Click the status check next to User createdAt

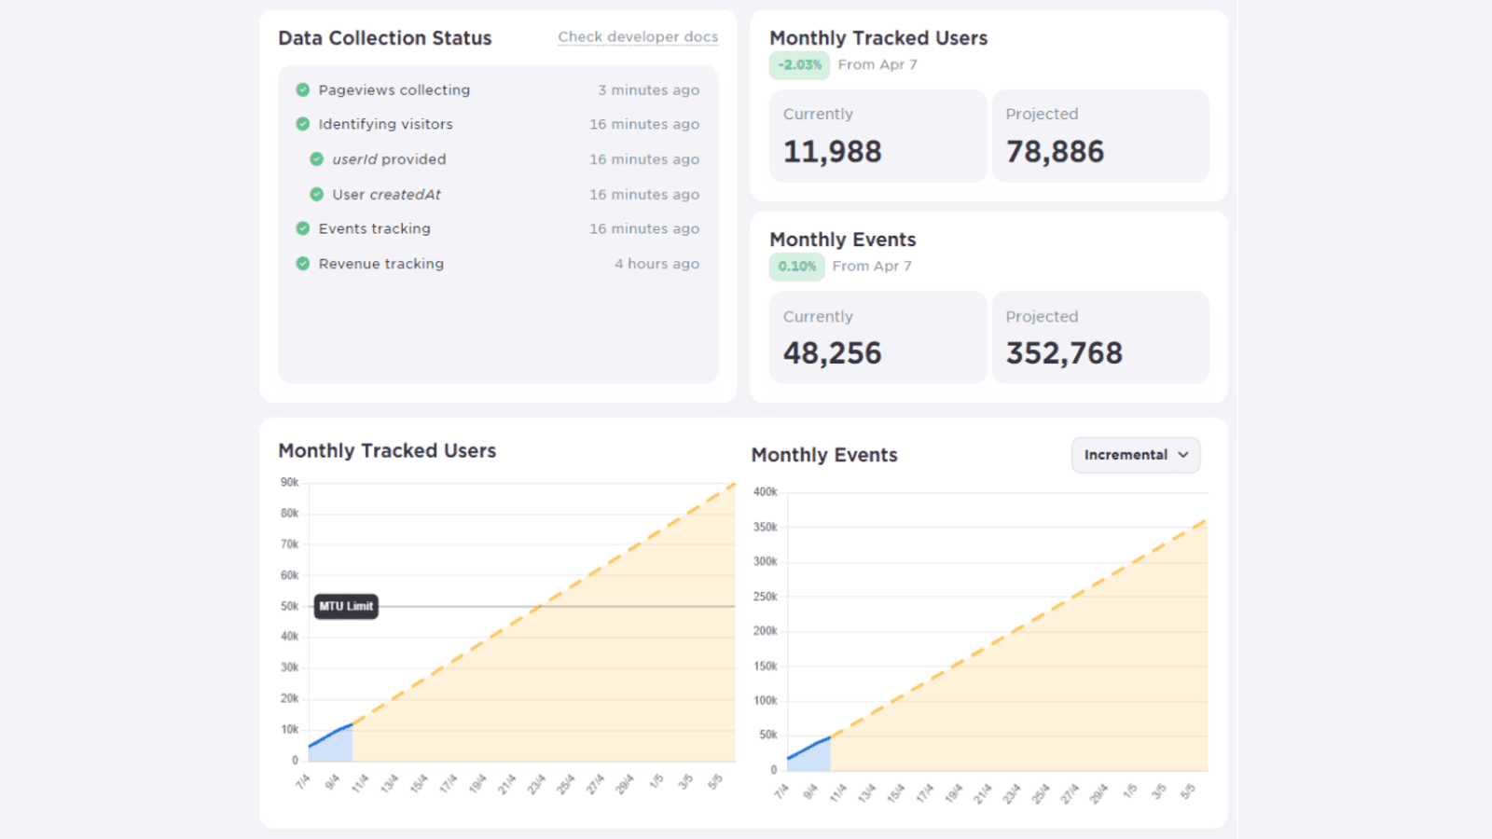pyautogui.click(x=317, y=194)
